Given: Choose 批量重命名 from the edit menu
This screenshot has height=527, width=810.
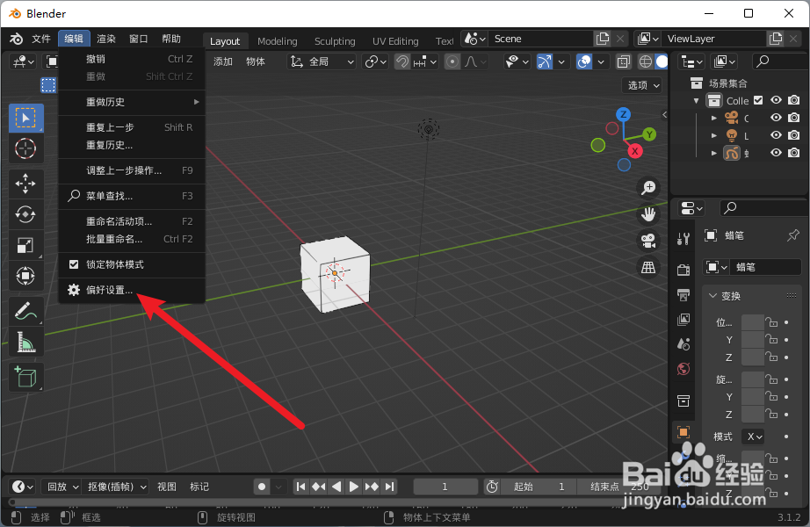Looking at the screenshot, I should (133, 239).
